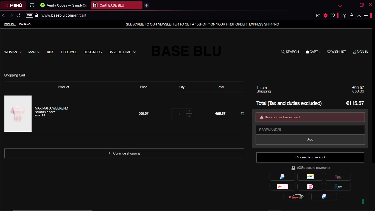Open the KIDS category
The width and height of the screenshot is (375, 211).
(51, 52)
